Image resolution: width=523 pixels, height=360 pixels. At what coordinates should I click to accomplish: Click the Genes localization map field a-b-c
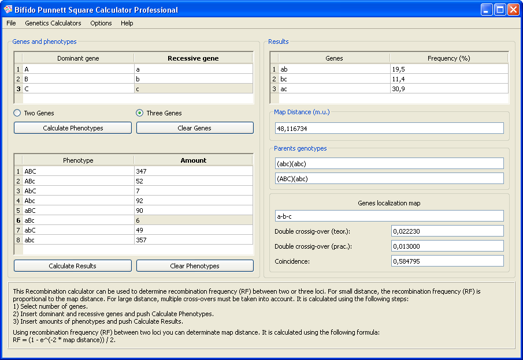tap(390, 216)
